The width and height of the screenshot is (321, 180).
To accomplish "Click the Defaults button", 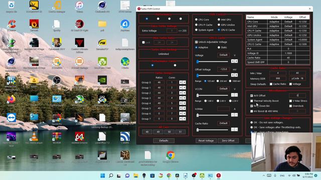I will 164,140.
